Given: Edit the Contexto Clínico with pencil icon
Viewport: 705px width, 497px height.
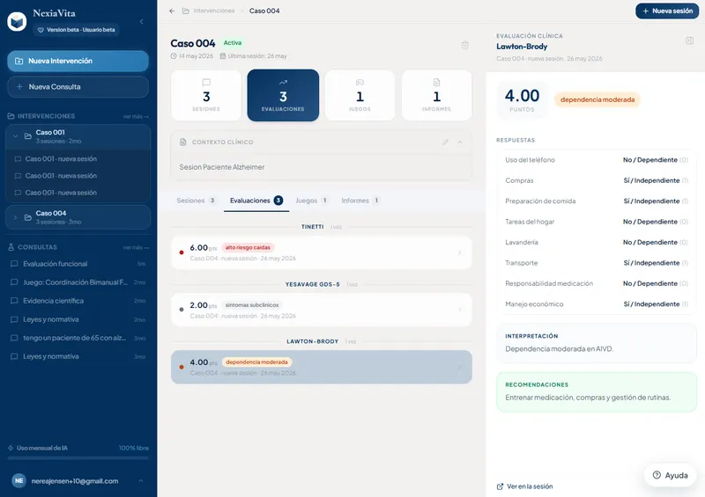Looking at the screenshot, I should [445, 142].
